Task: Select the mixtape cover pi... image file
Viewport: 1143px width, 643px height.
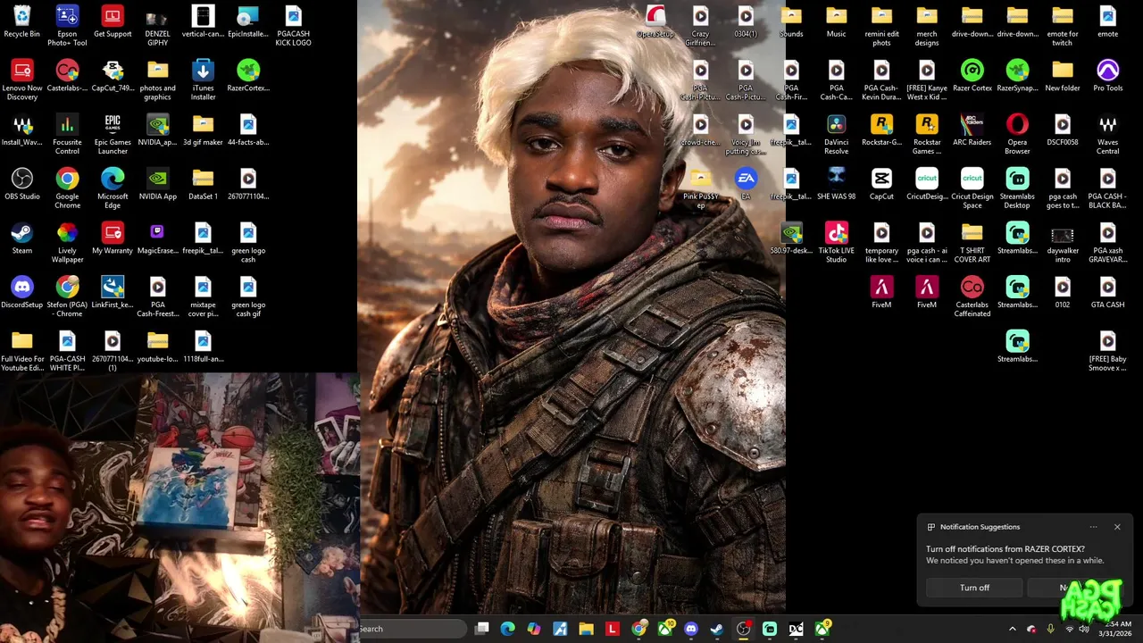Action: (x=203, y=297)
